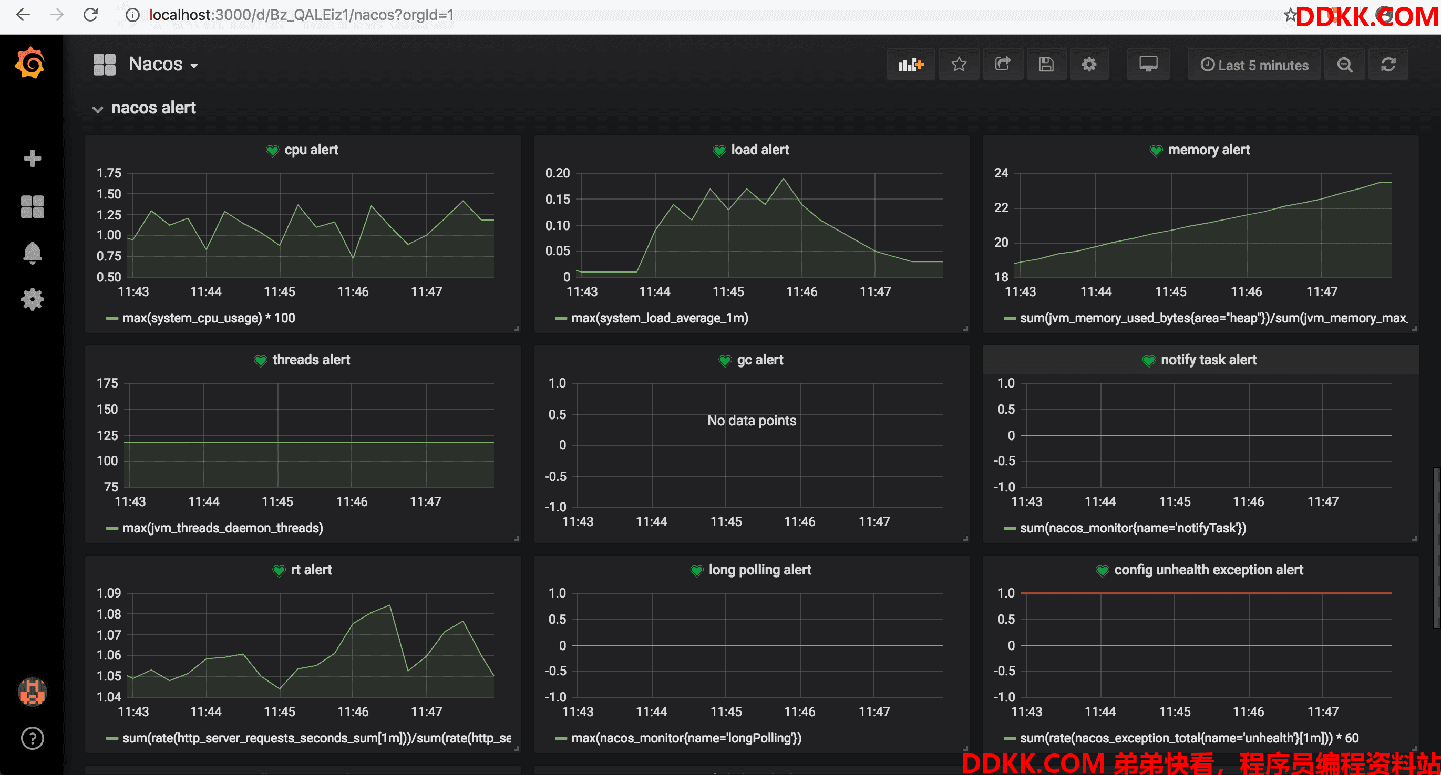The width and height of the screenshot is (1441, 775).
Task: Go back using browser back arrow
Action: pyautogui.click(x=23, y=15)
